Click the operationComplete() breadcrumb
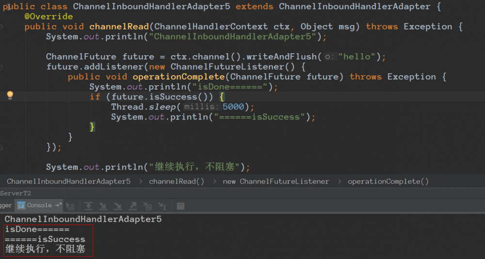The height and width of the screenshot is (259, 485). [x=388, y=182]
